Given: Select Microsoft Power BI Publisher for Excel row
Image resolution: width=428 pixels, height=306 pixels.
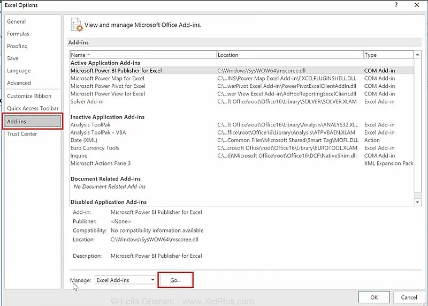Looking at the screenshot, I should [x=242, y=71].
